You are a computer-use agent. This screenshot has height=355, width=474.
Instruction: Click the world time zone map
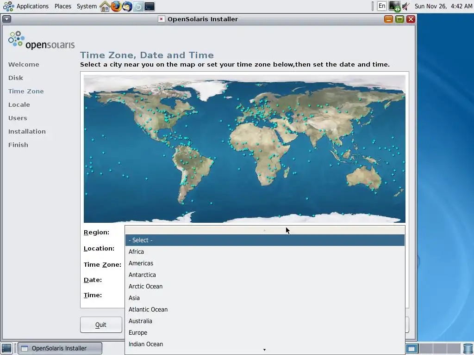(244, 148)
